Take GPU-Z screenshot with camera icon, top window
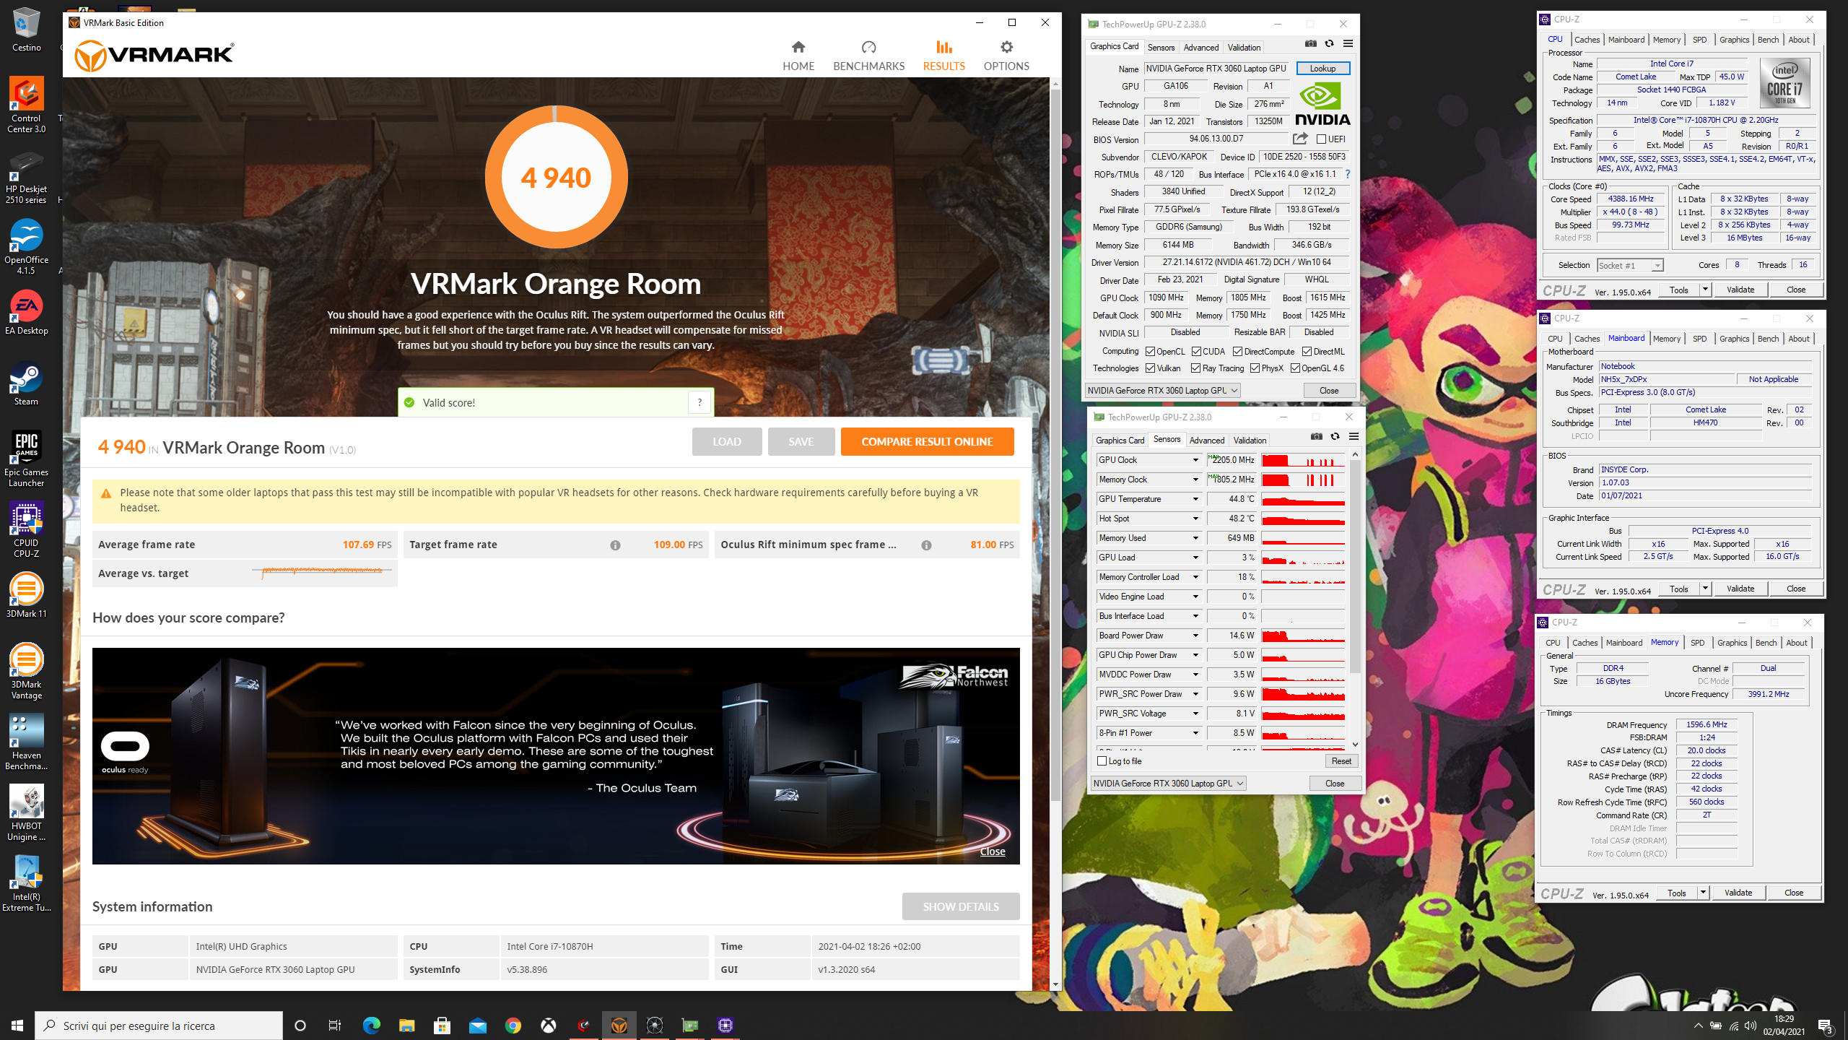Image resolution: width=1848 pixels, height=1040 pixels. click(1311, 44)
